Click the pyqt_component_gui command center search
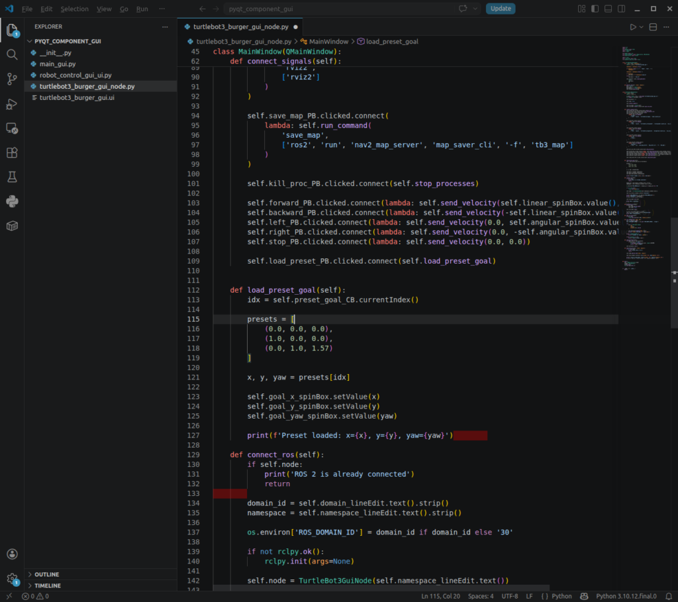Viewport: 678px width, 602px height. pyautogui.click(x=352, y=9)
